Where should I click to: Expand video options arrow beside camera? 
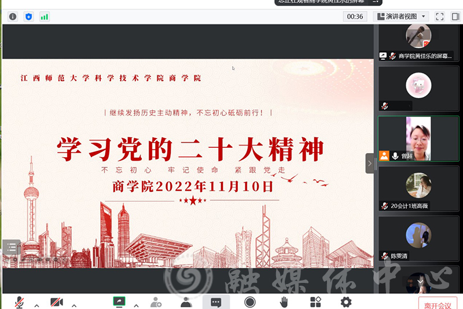tap(74, 306)
